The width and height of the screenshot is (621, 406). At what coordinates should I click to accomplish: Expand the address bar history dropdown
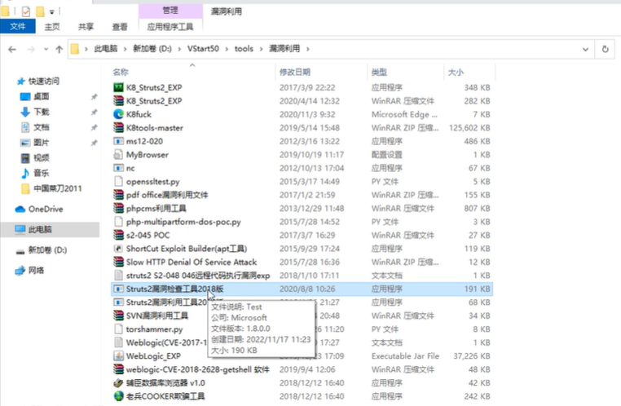point(585,49)
